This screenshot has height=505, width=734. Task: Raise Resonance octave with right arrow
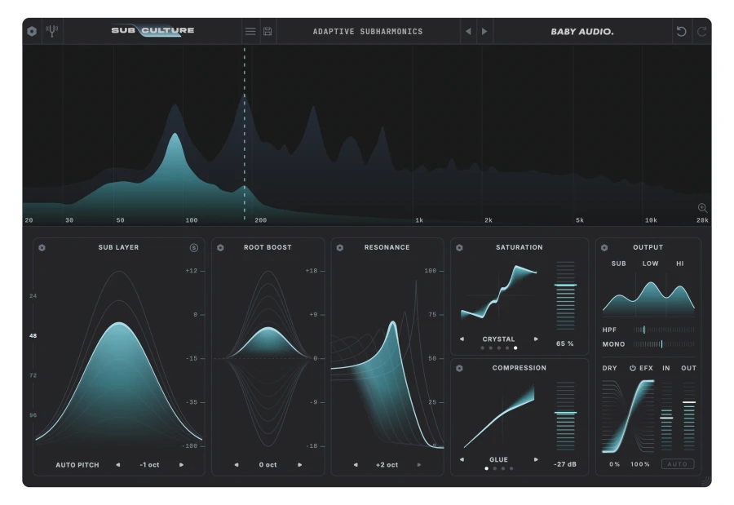point(419,465)
